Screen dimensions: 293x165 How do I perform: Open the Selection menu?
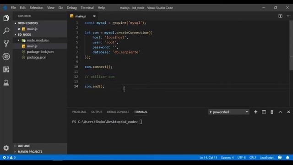click(x=36, y=8)
